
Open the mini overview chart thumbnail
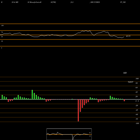[x=69, y=134]
